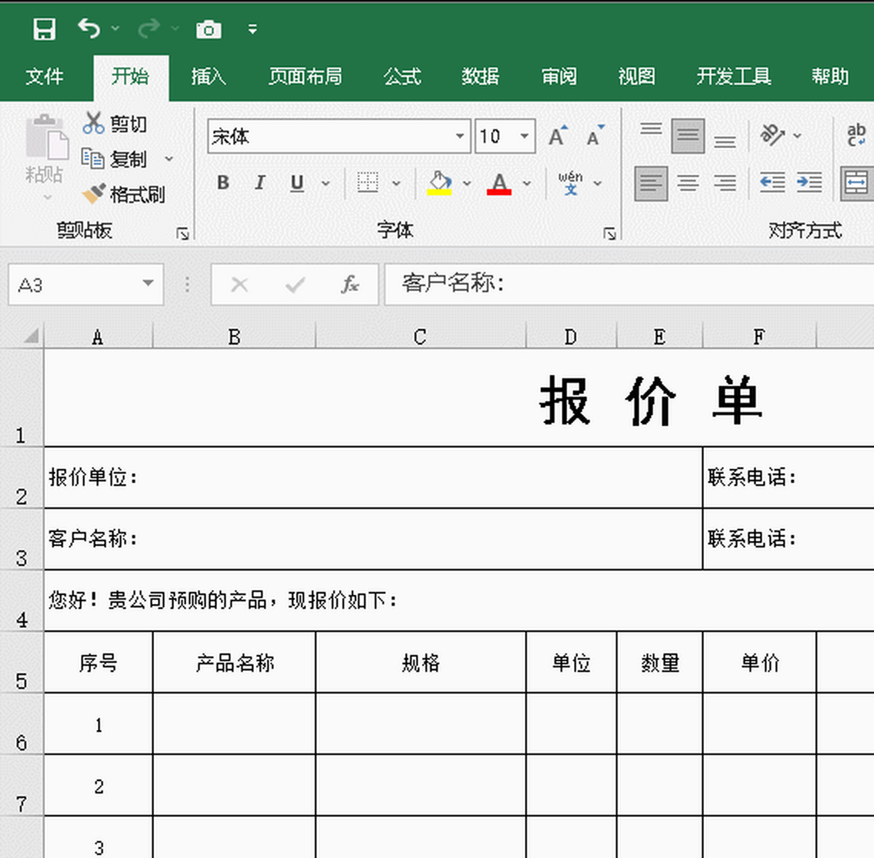874x858 pixels.
Task: Click the wén phonetic guide icon
Action: (570, 182)
